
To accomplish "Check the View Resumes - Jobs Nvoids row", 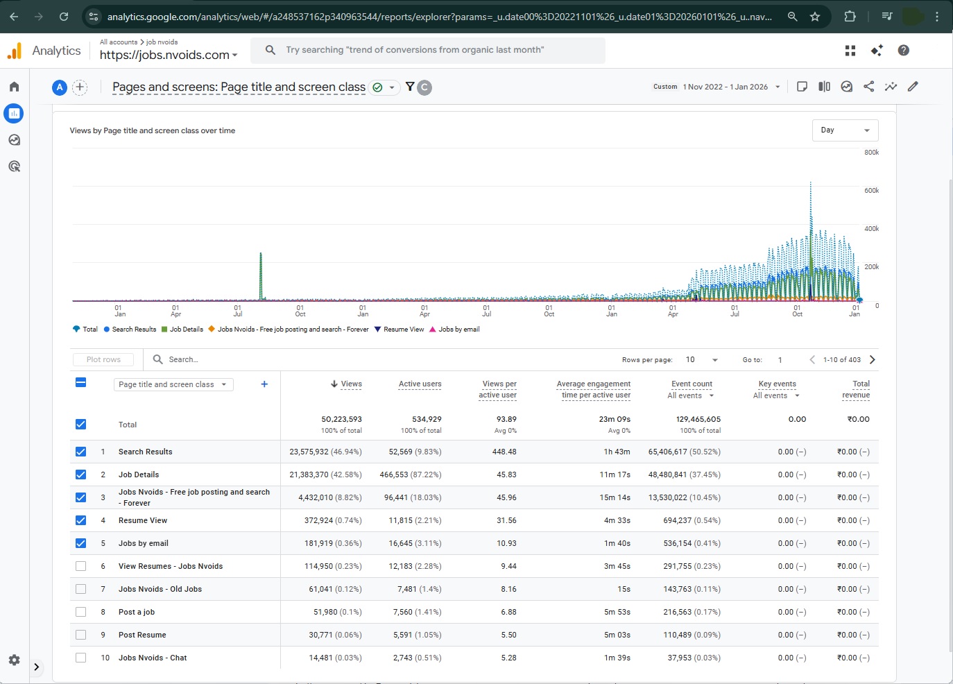I will [81, 566].
